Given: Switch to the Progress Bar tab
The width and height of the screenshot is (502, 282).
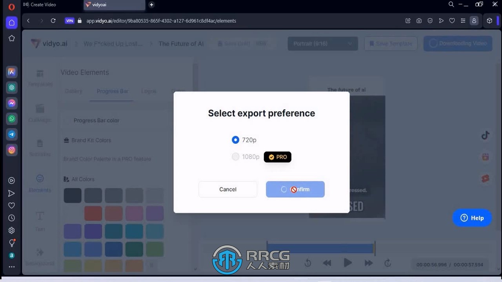Looking at the screenshot, I should tap(113, 91).
